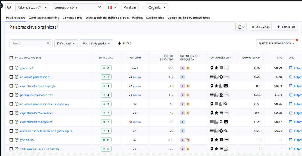Open URL external link icon for 'gpo vallas'

291,140
